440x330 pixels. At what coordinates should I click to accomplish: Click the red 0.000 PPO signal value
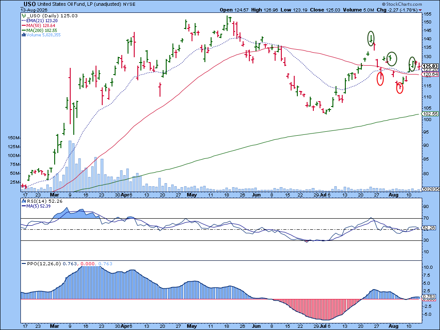88,263
